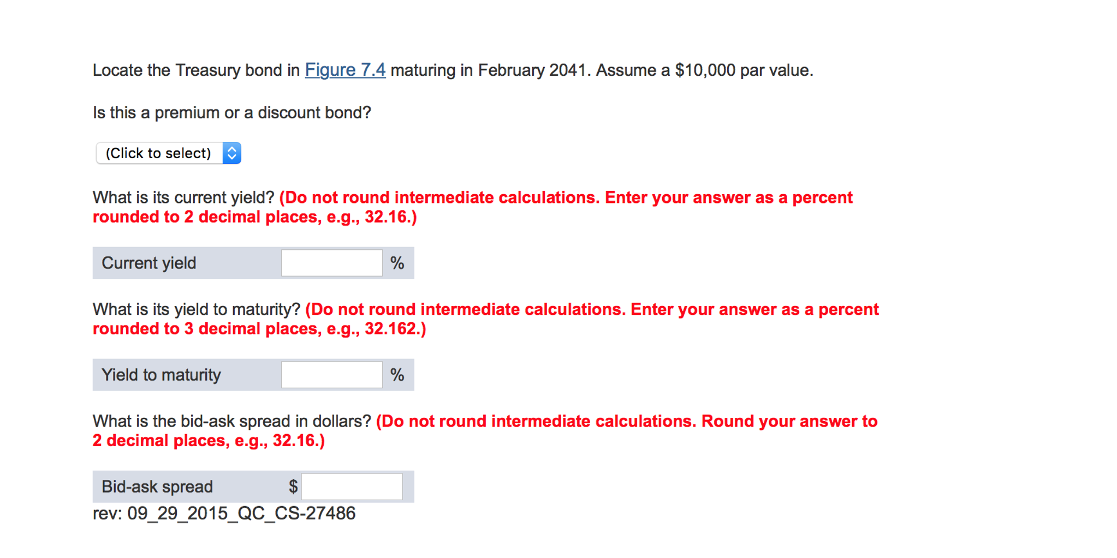Open the Figure 7.4 link
The image size is (1117, 558).
click(x=345, y=70)
